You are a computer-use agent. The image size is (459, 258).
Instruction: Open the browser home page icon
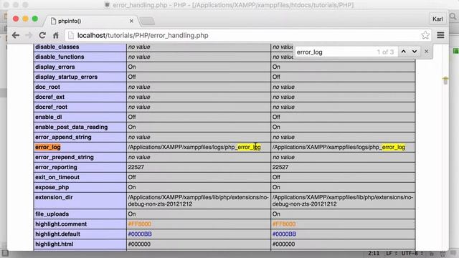coord(56,35)
